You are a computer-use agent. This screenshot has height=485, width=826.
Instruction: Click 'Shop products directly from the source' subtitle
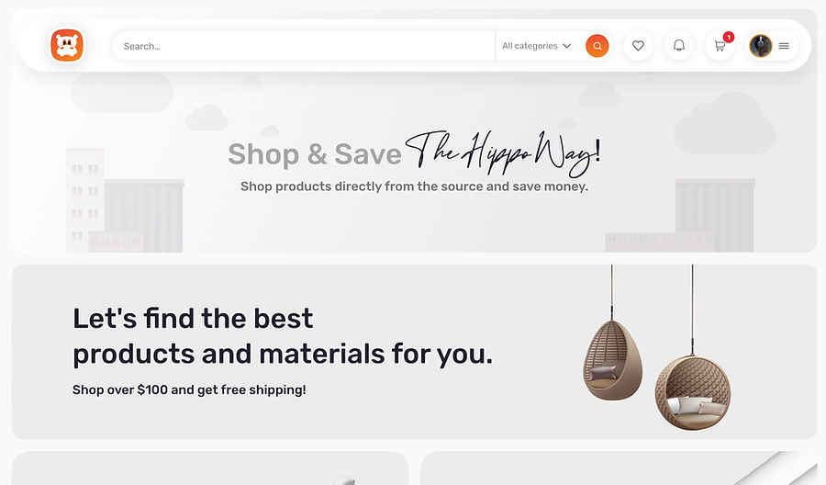pyautogui.click(x=414, y=186)
